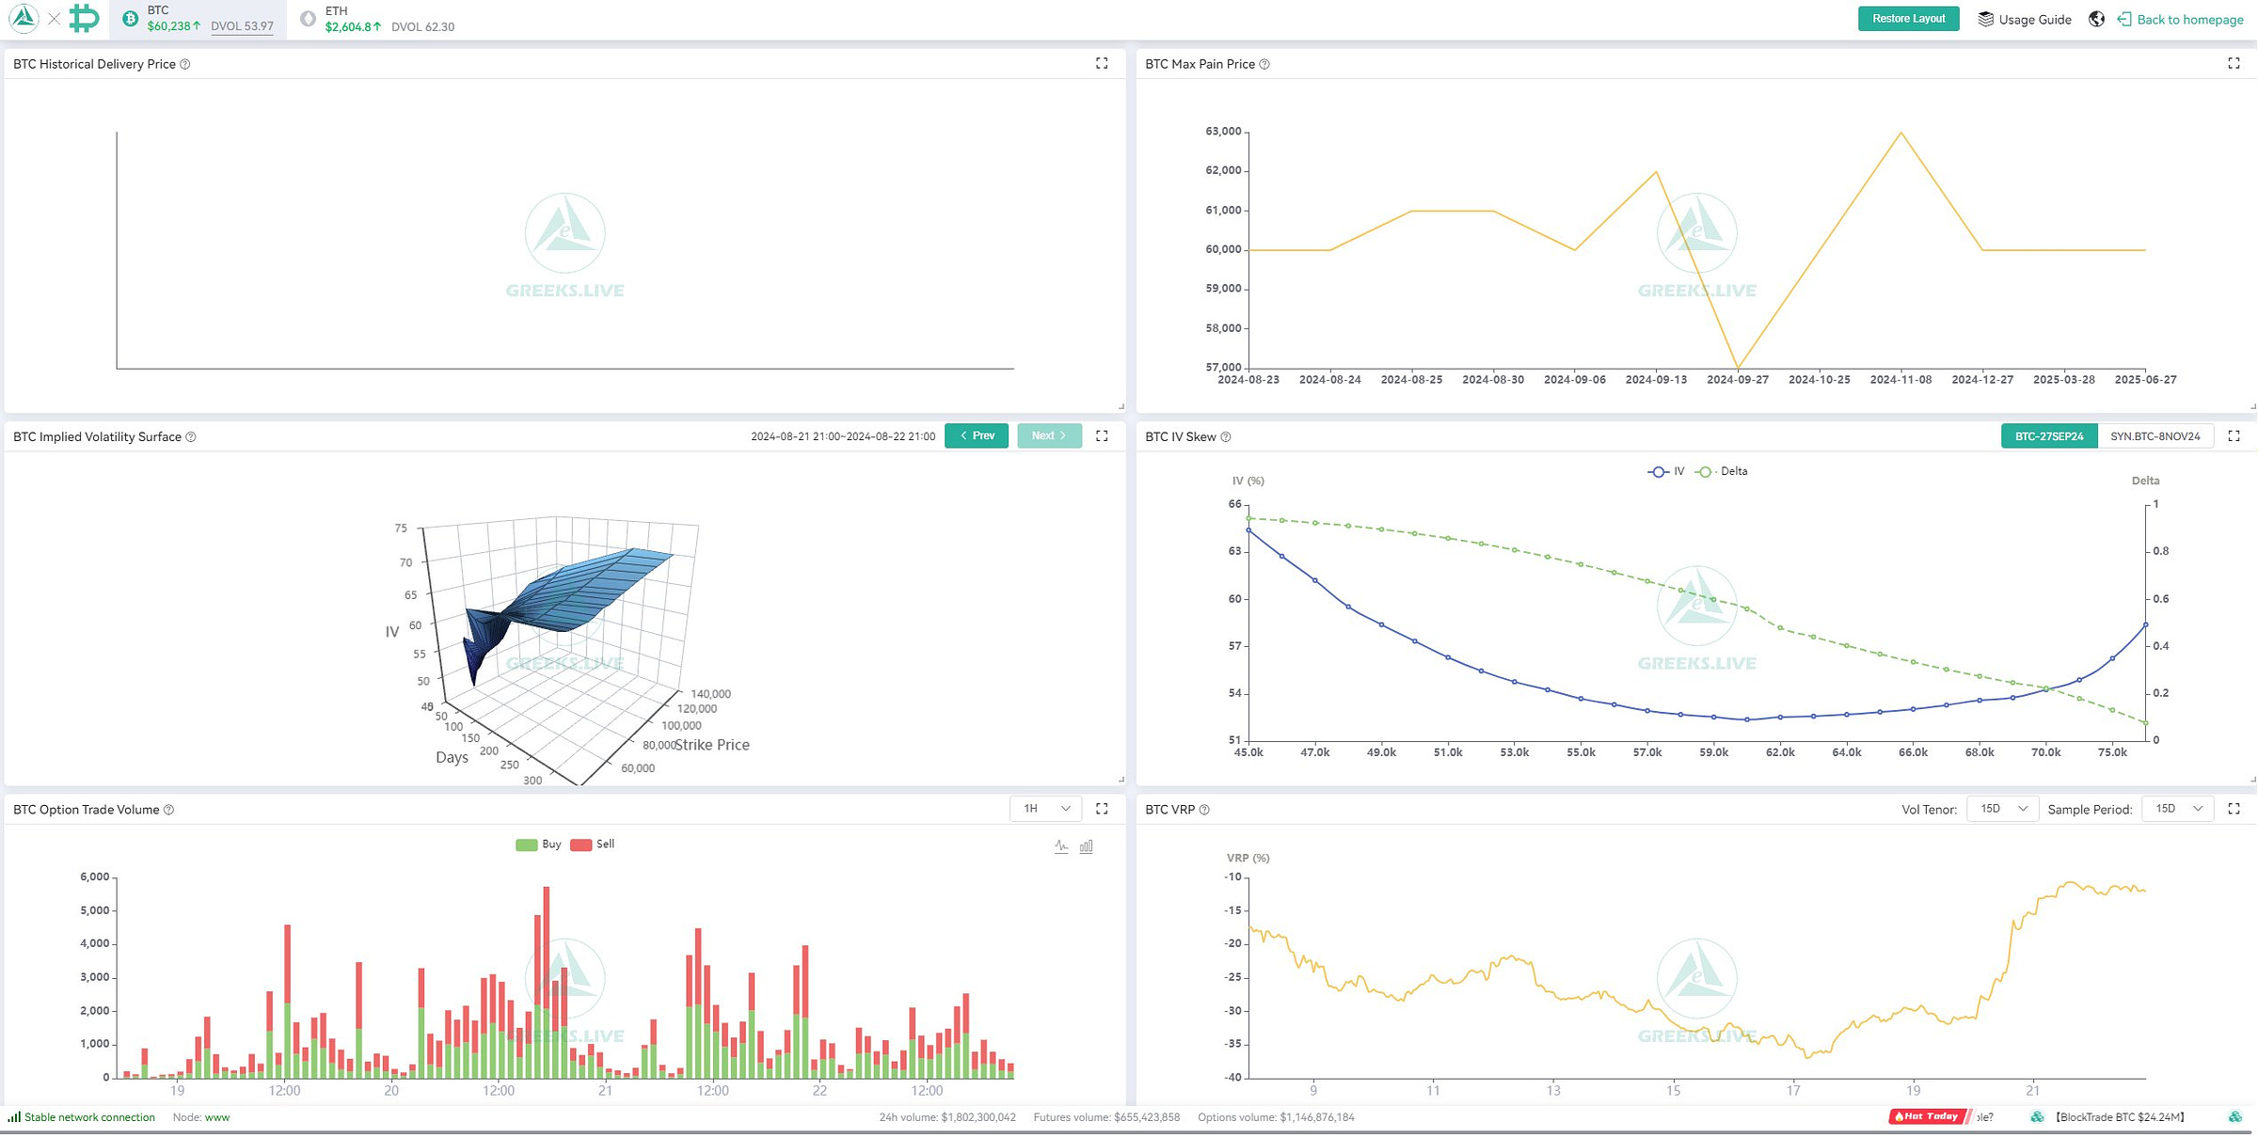The width and height of the screenshot is (2258, 1137).
Task: Click Futures volume: $655,423,858 text
Action: (1106, 1116)
